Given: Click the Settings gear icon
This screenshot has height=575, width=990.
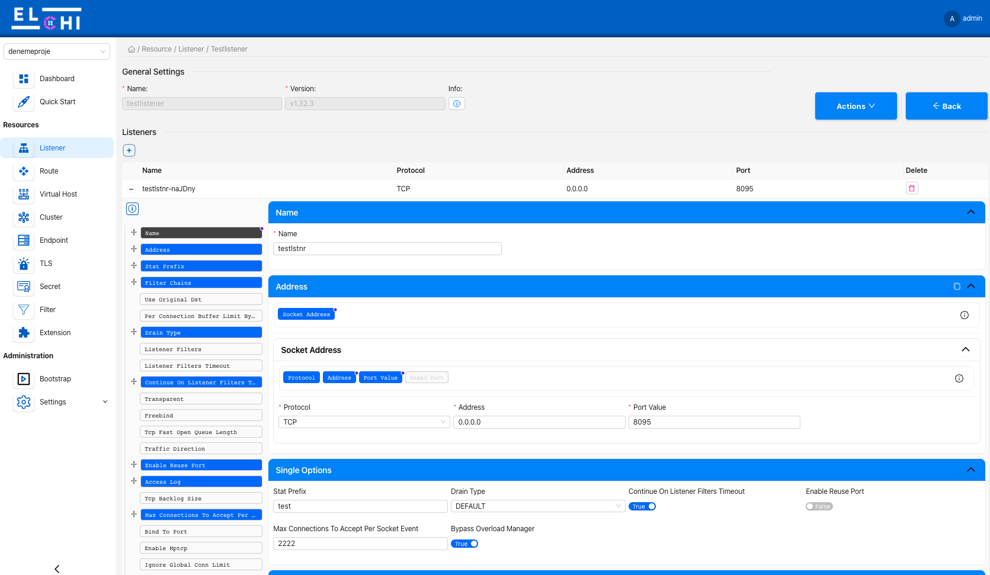Looking at the screenshot, I should (24, 402).
